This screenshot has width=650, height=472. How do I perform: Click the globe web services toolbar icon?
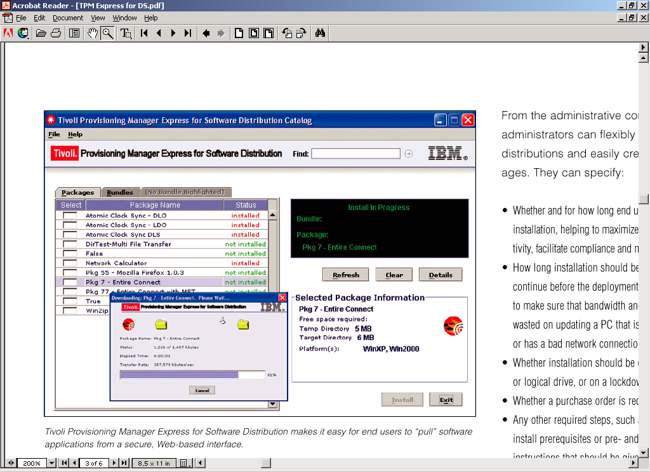[x=23, y=33]
